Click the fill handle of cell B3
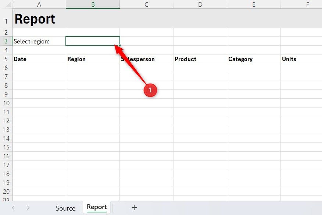This screenshot has height=215, width=322. coord(119,46)
